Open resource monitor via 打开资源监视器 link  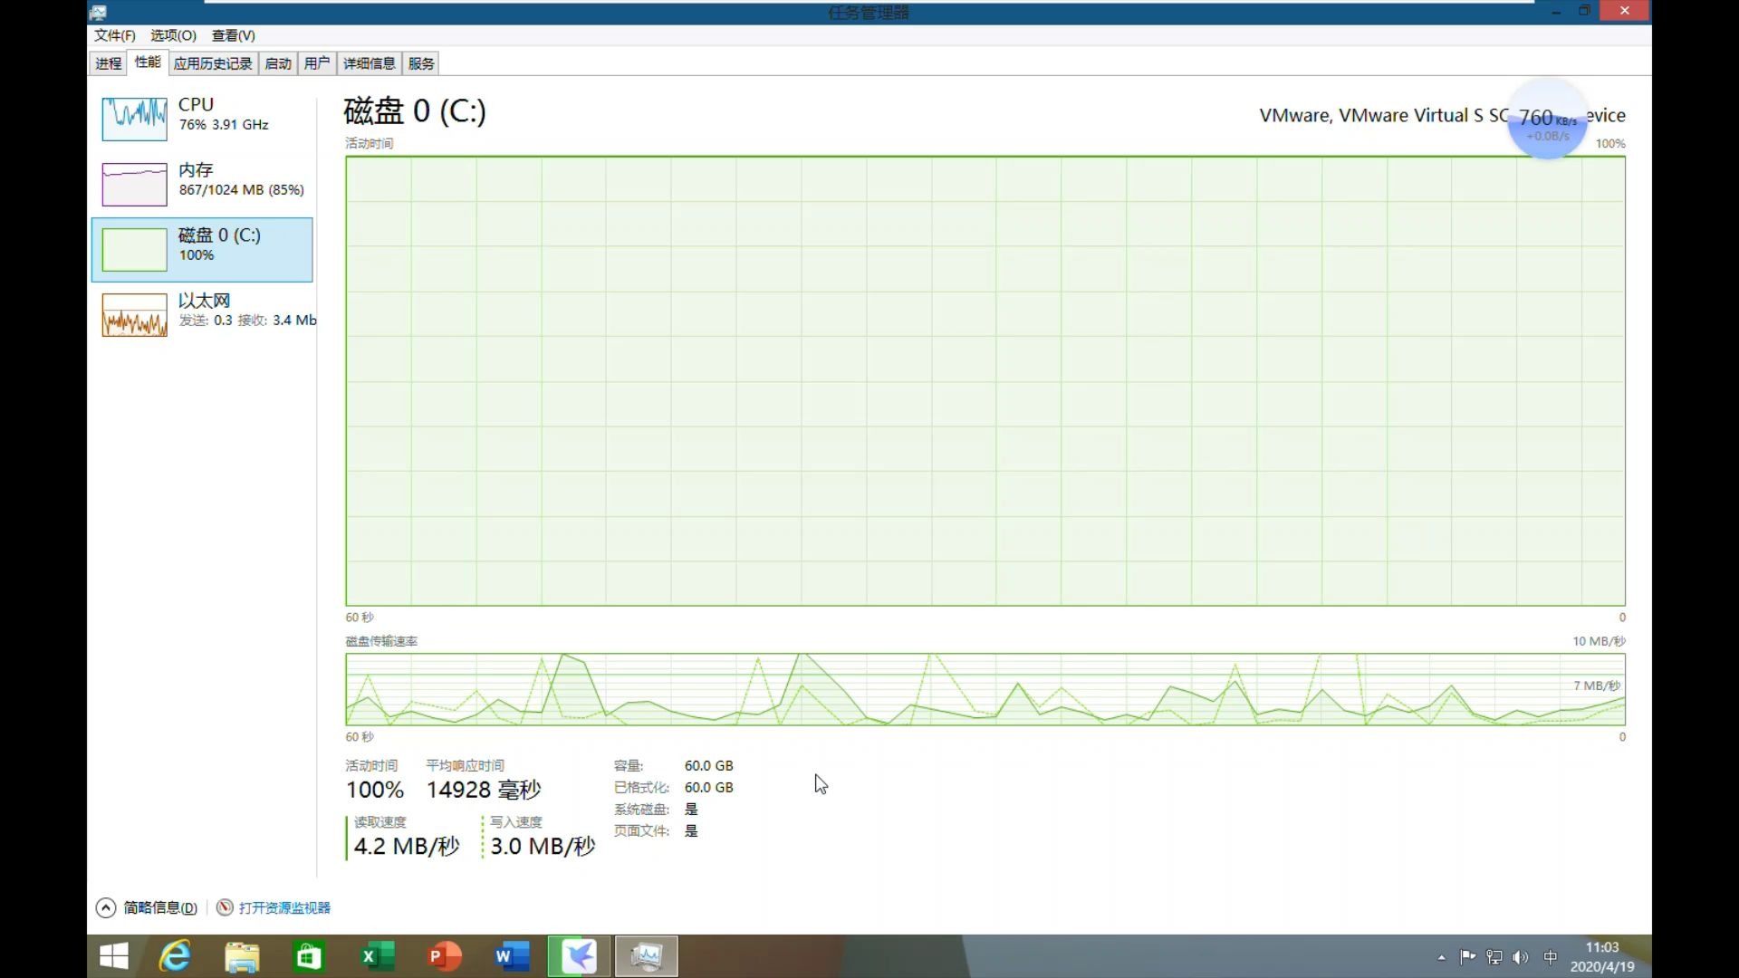pos(283,907)
